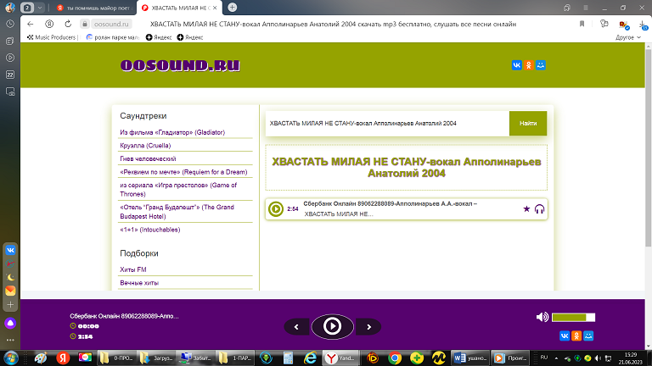Expand the Другое bookmarks folder
This screenshot has width=652, height=366.
628,37
